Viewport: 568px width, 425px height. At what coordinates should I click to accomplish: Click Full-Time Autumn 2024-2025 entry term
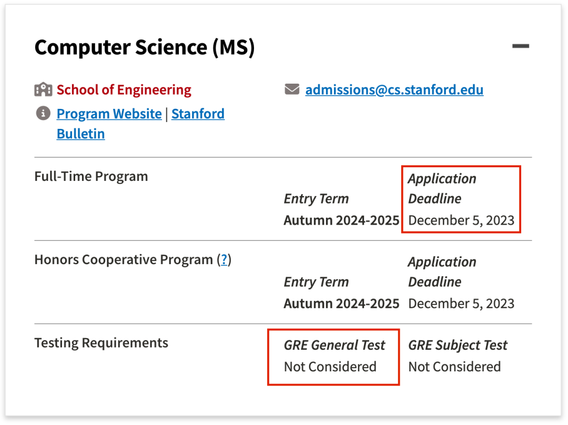[x=341, y=220]
